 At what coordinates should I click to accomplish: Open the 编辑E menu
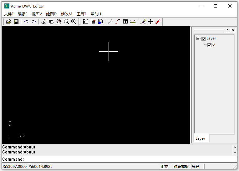[23, 14]
